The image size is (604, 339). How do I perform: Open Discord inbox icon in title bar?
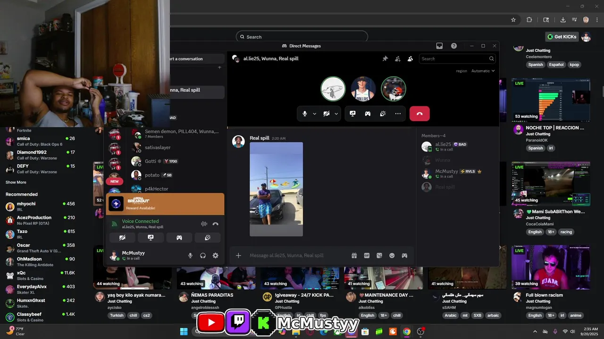pos(439,46)
